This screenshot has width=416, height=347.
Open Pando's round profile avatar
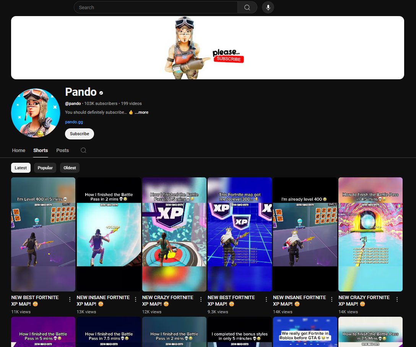(36, 113)
